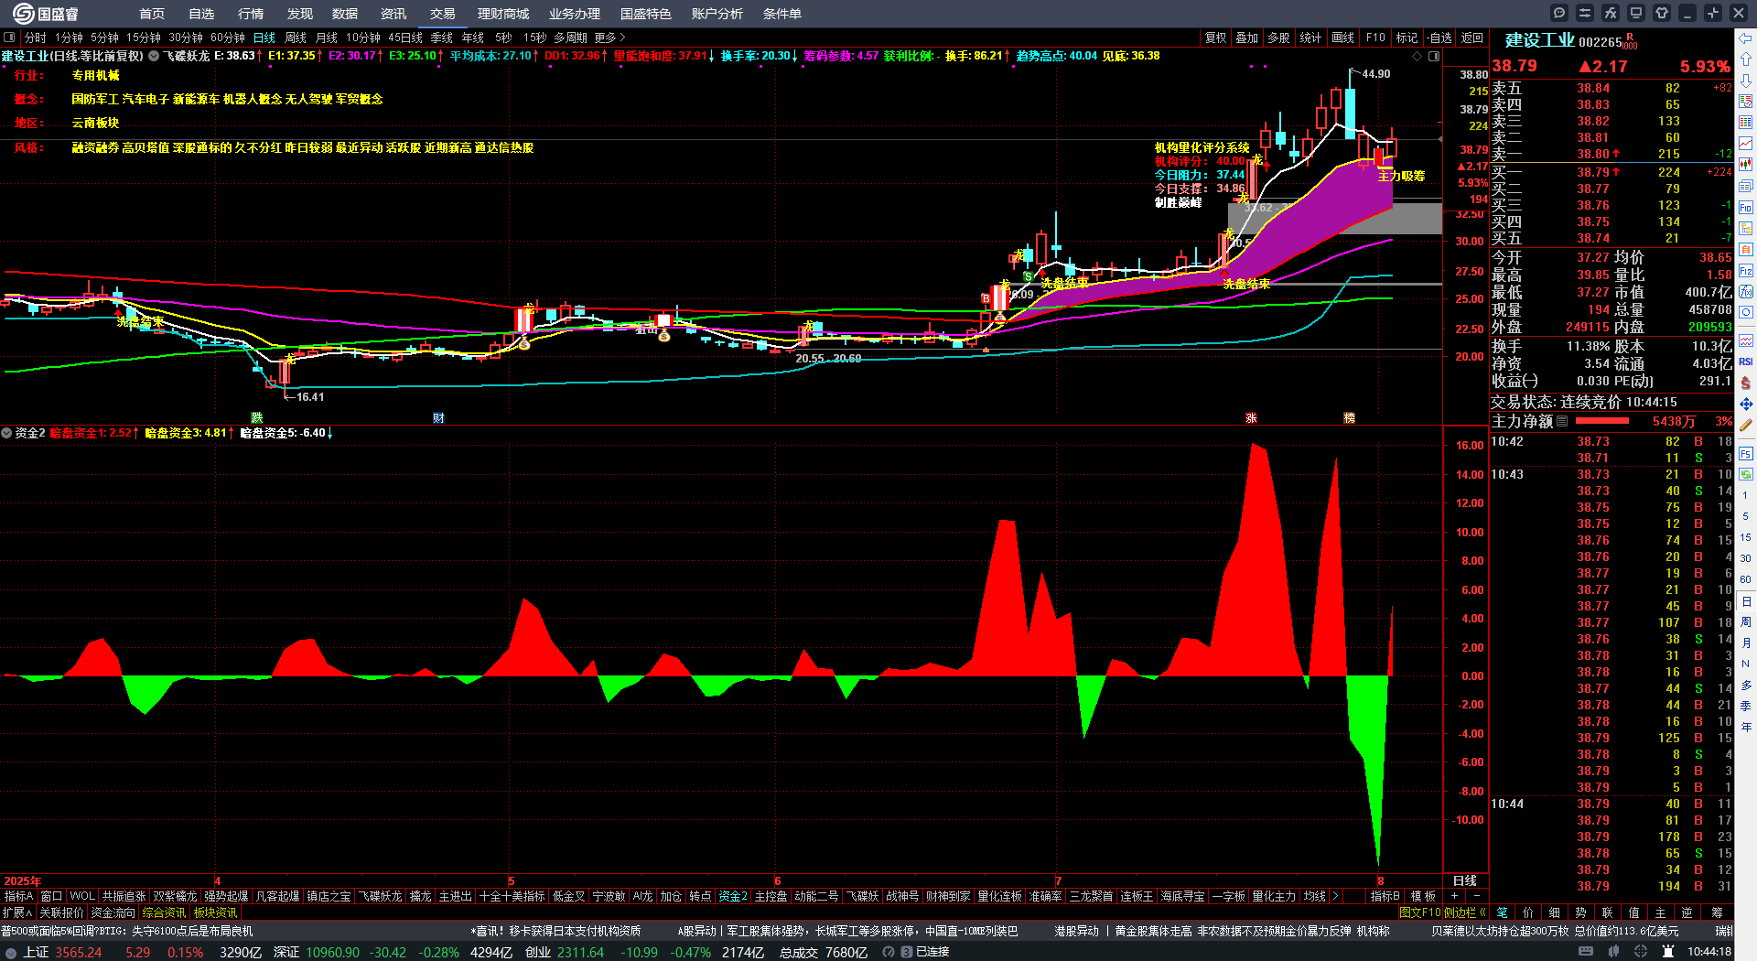The width and height of the screenshot is (1757, 961).
Task: Expand the status bar round arrow before 上证
Action: click(x=11, y=953)
